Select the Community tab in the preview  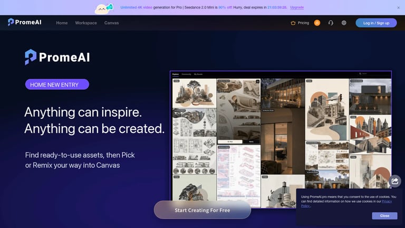point(186,74)
